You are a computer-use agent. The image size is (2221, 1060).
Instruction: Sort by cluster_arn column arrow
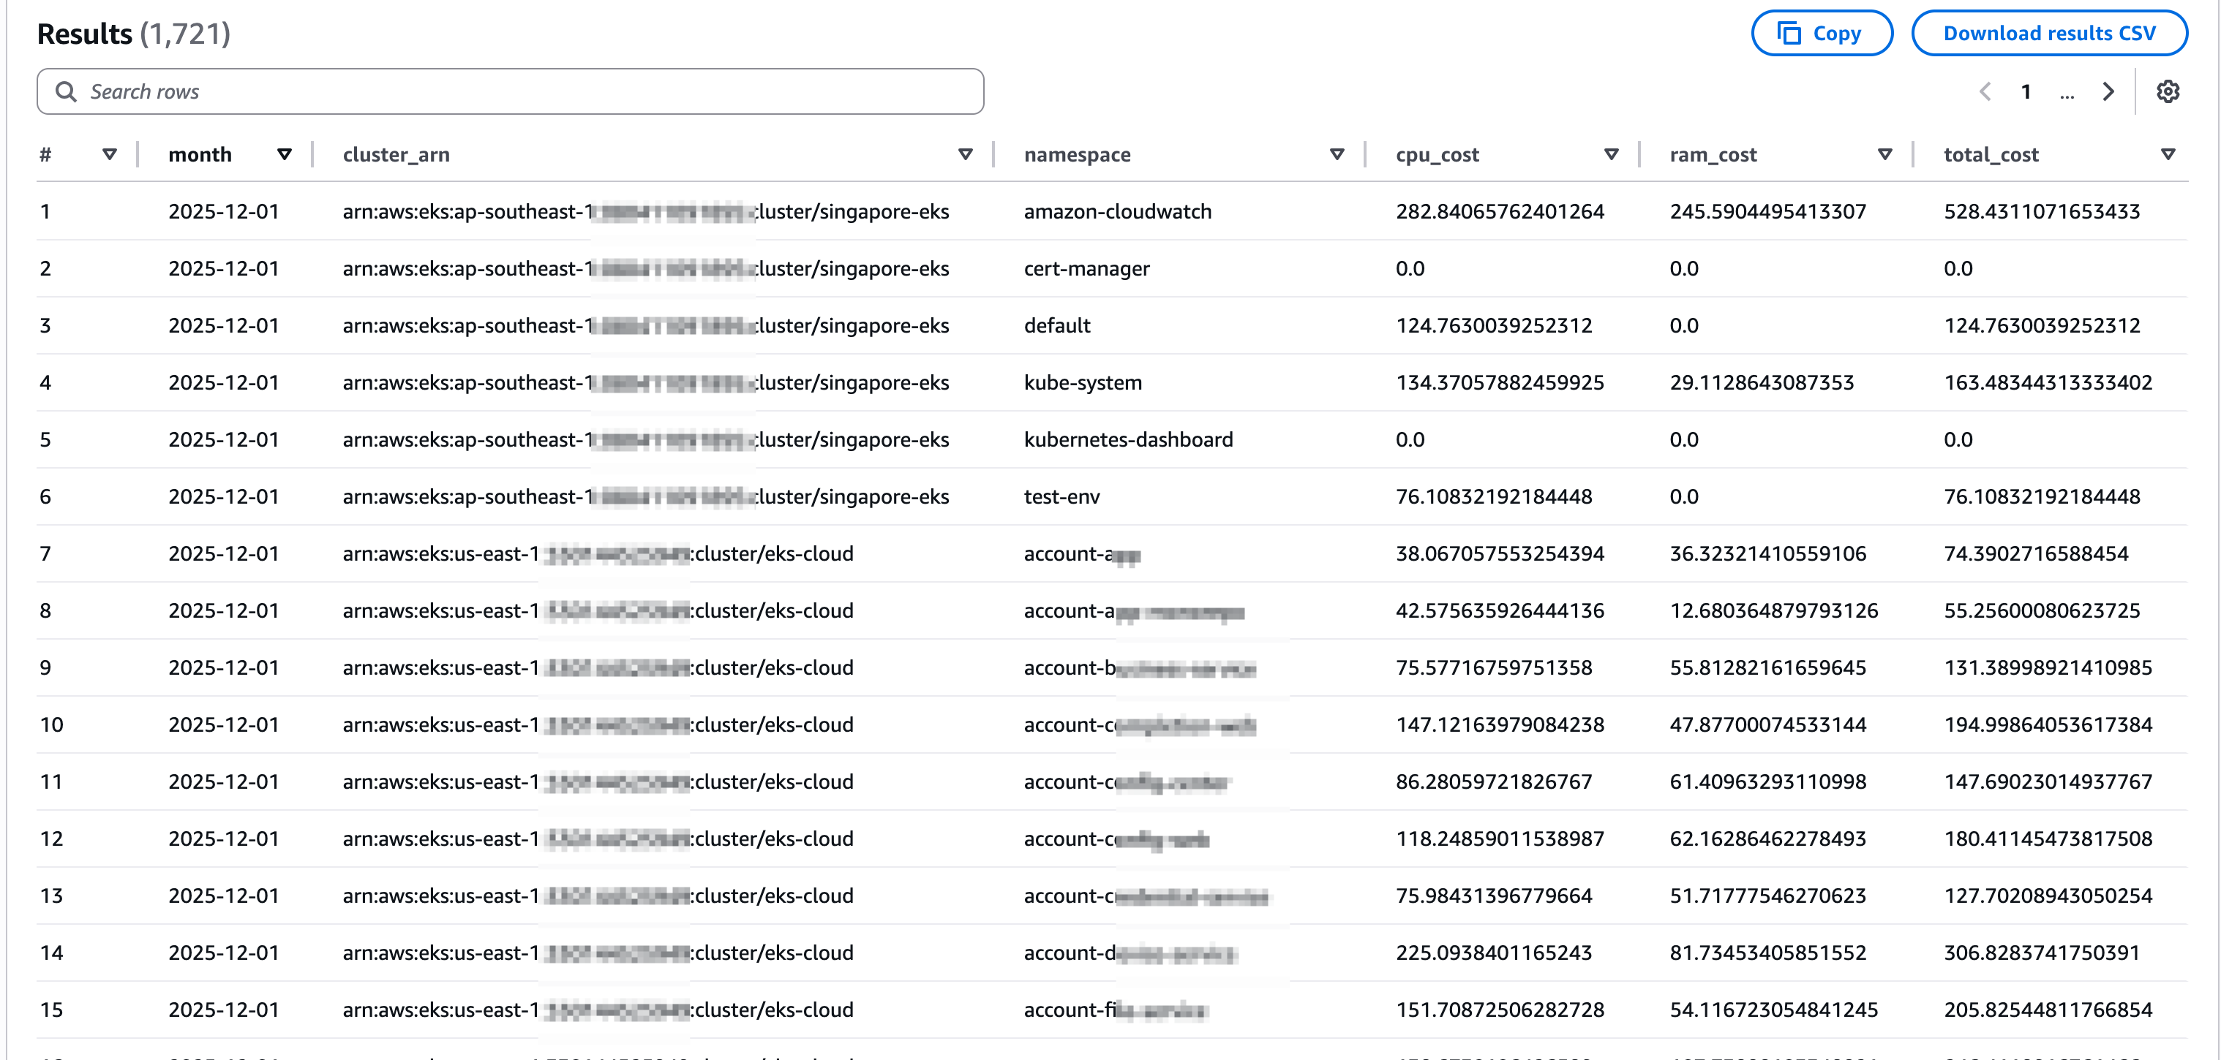965,154
